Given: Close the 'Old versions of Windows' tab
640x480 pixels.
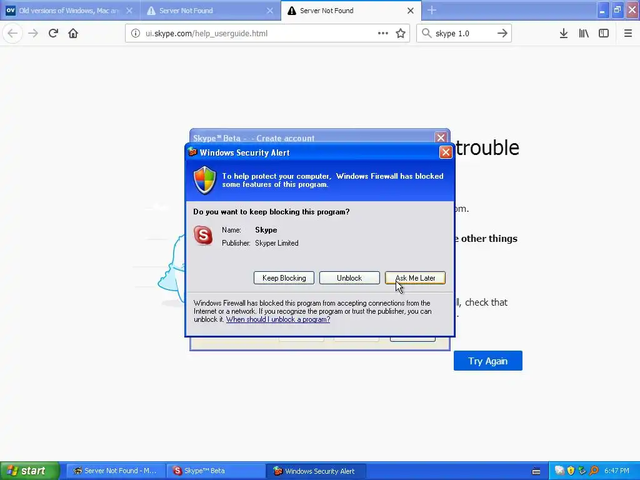Looking at the screenshot, I should point(129,11).
